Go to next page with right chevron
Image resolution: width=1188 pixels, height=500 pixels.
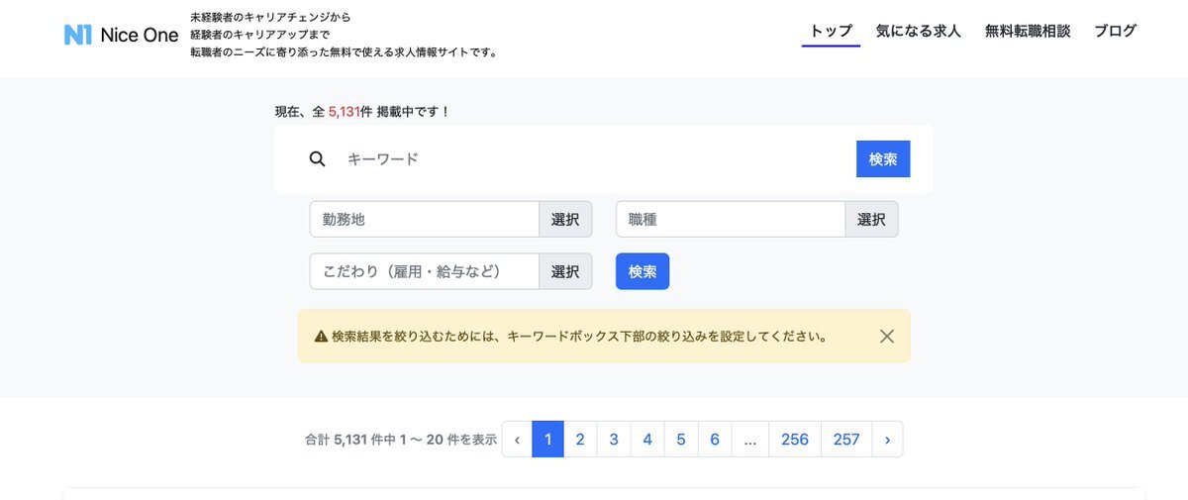[x=887, y=440]
